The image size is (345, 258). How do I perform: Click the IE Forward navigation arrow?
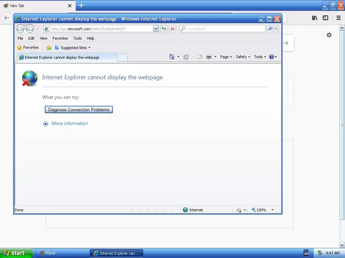click(30, 29)
